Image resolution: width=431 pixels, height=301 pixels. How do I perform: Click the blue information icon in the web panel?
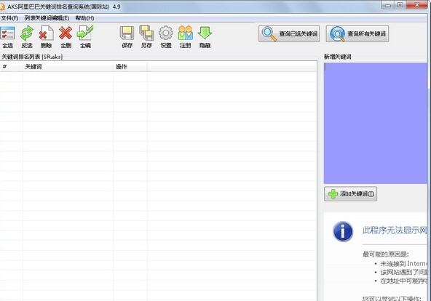[342, 232]
